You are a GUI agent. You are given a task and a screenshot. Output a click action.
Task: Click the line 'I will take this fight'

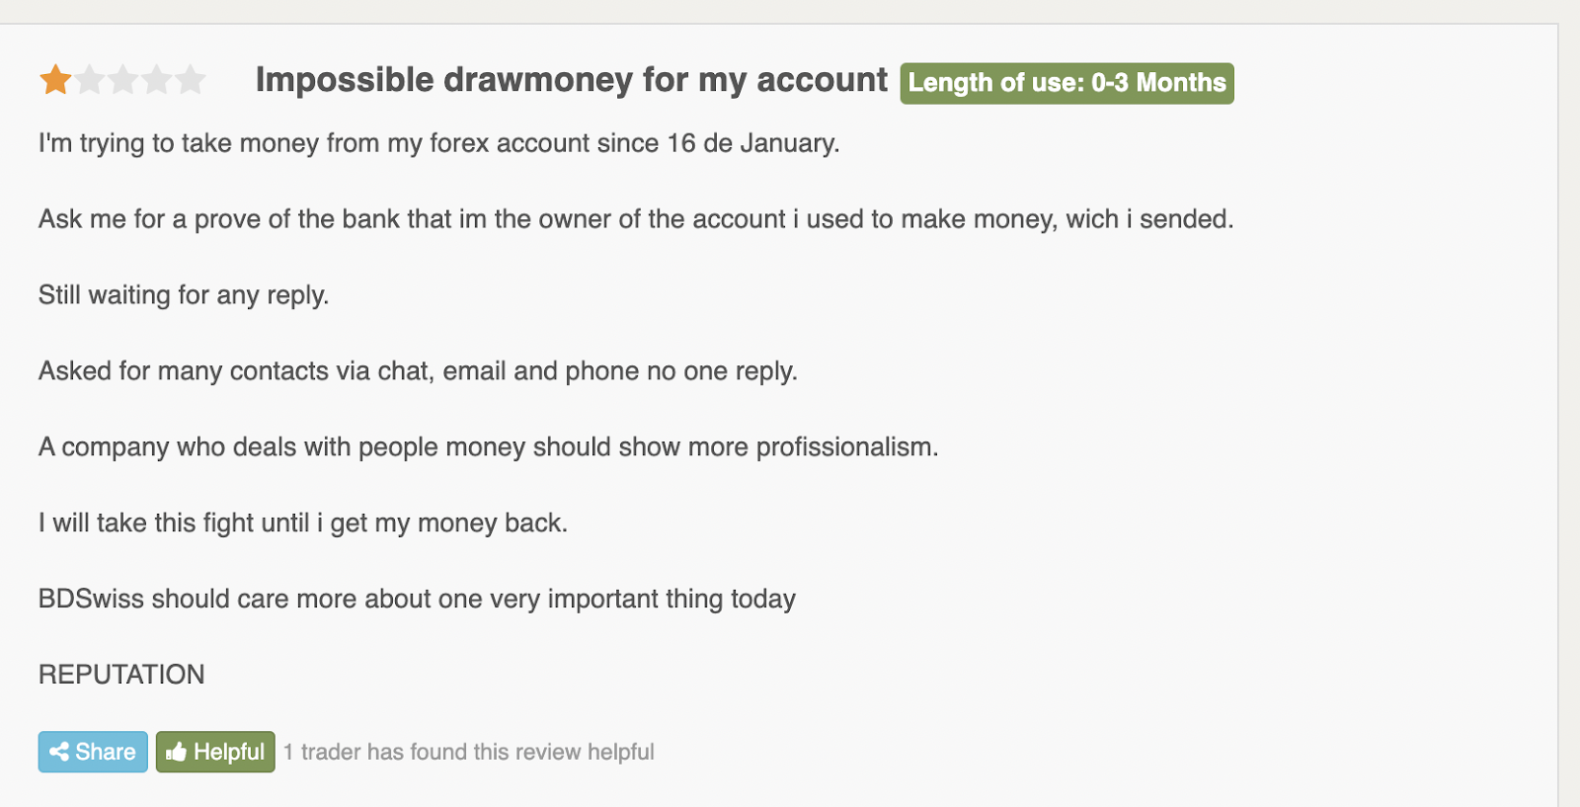pyautogui.click(x=303, y=524)
